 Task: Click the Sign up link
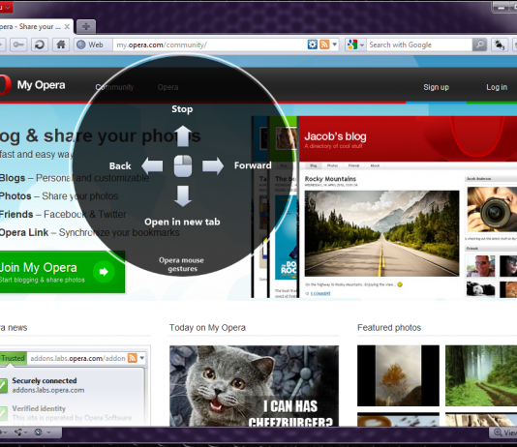[x=436, y=87]
